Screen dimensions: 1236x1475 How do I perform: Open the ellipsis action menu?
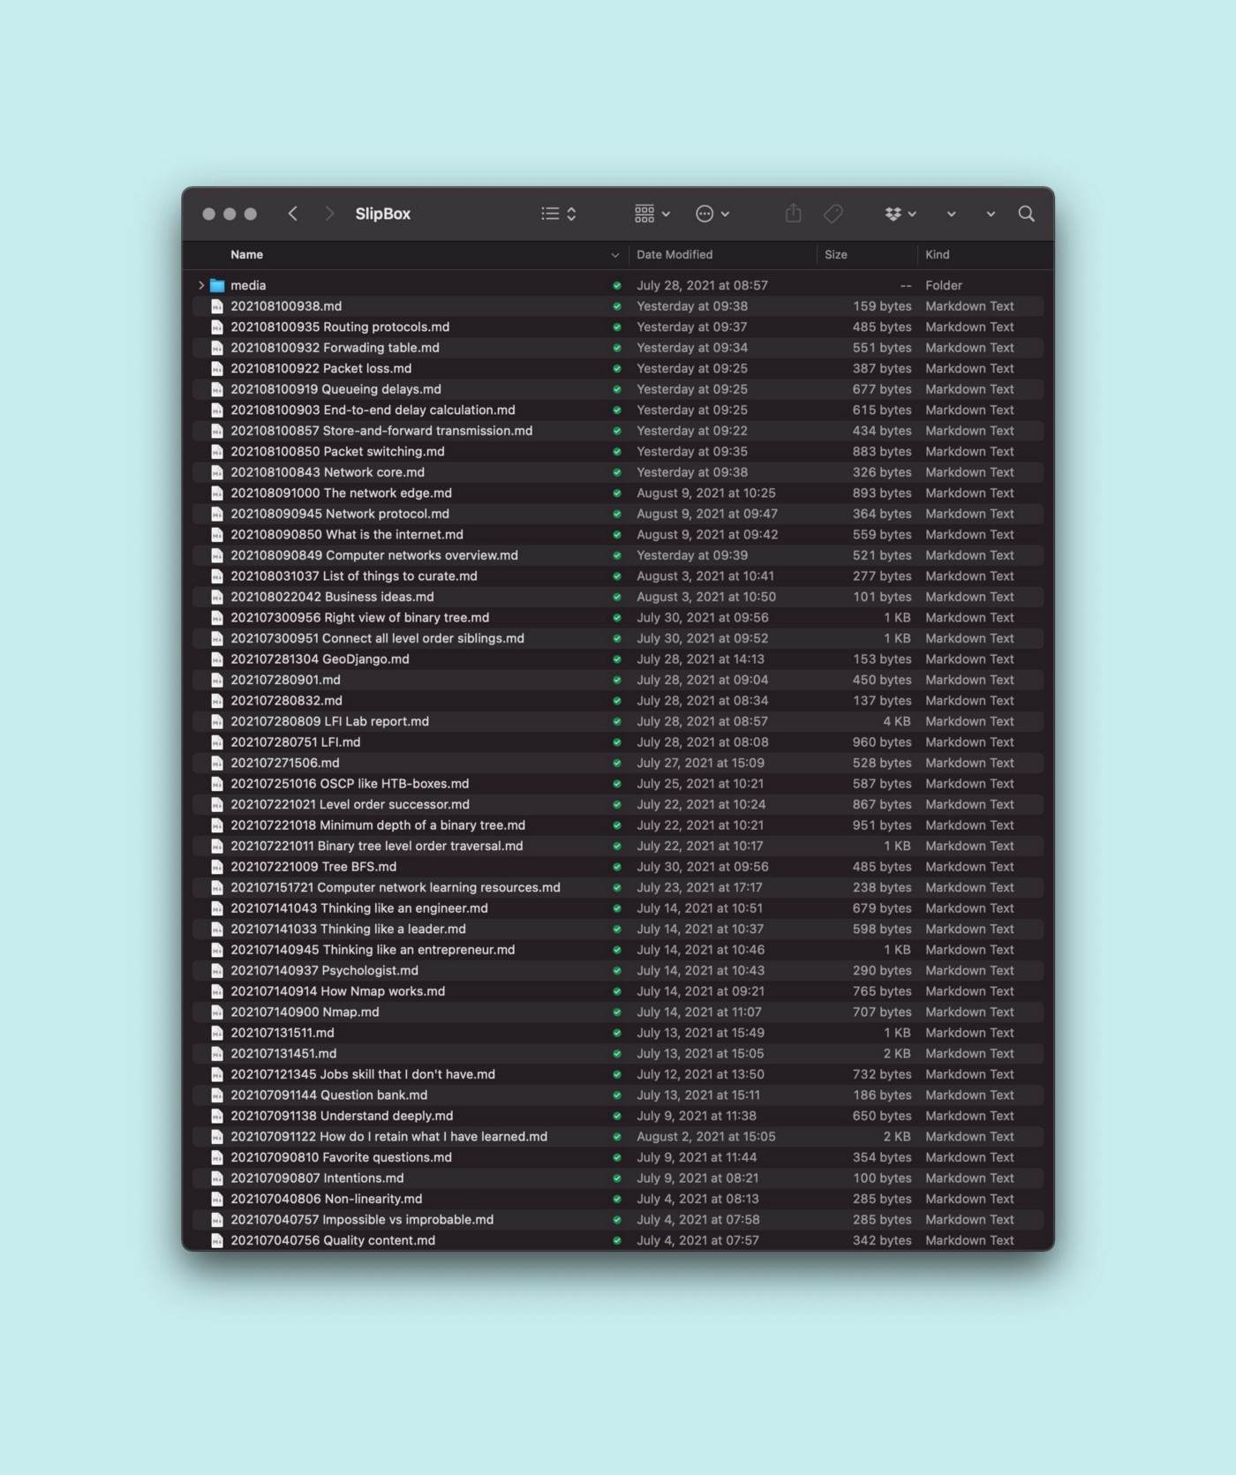pos(712,214)
